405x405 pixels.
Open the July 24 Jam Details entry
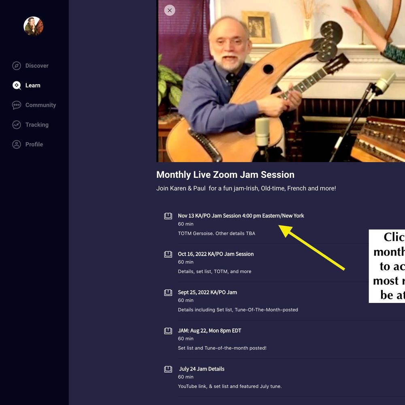pos(201,369)
